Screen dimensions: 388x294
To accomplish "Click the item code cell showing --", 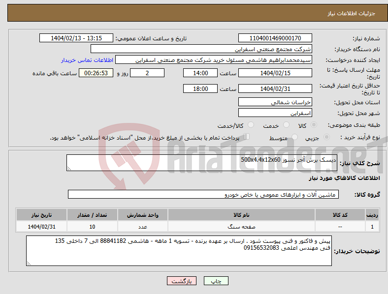I will coord(340,227).
